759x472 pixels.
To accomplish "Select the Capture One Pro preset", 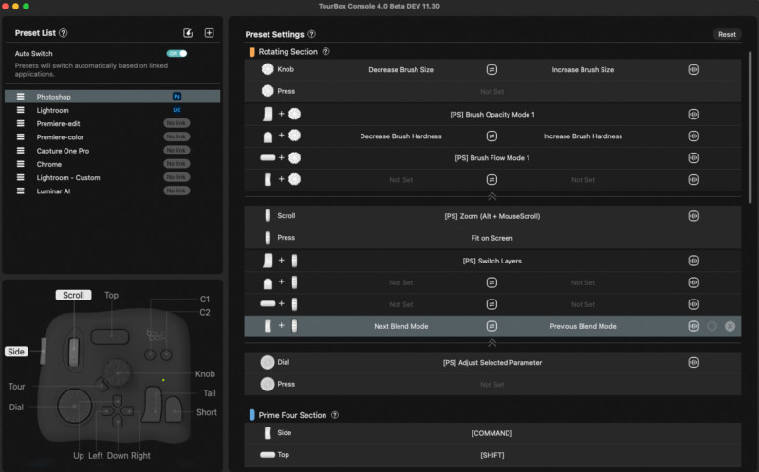I will [112, 151].
